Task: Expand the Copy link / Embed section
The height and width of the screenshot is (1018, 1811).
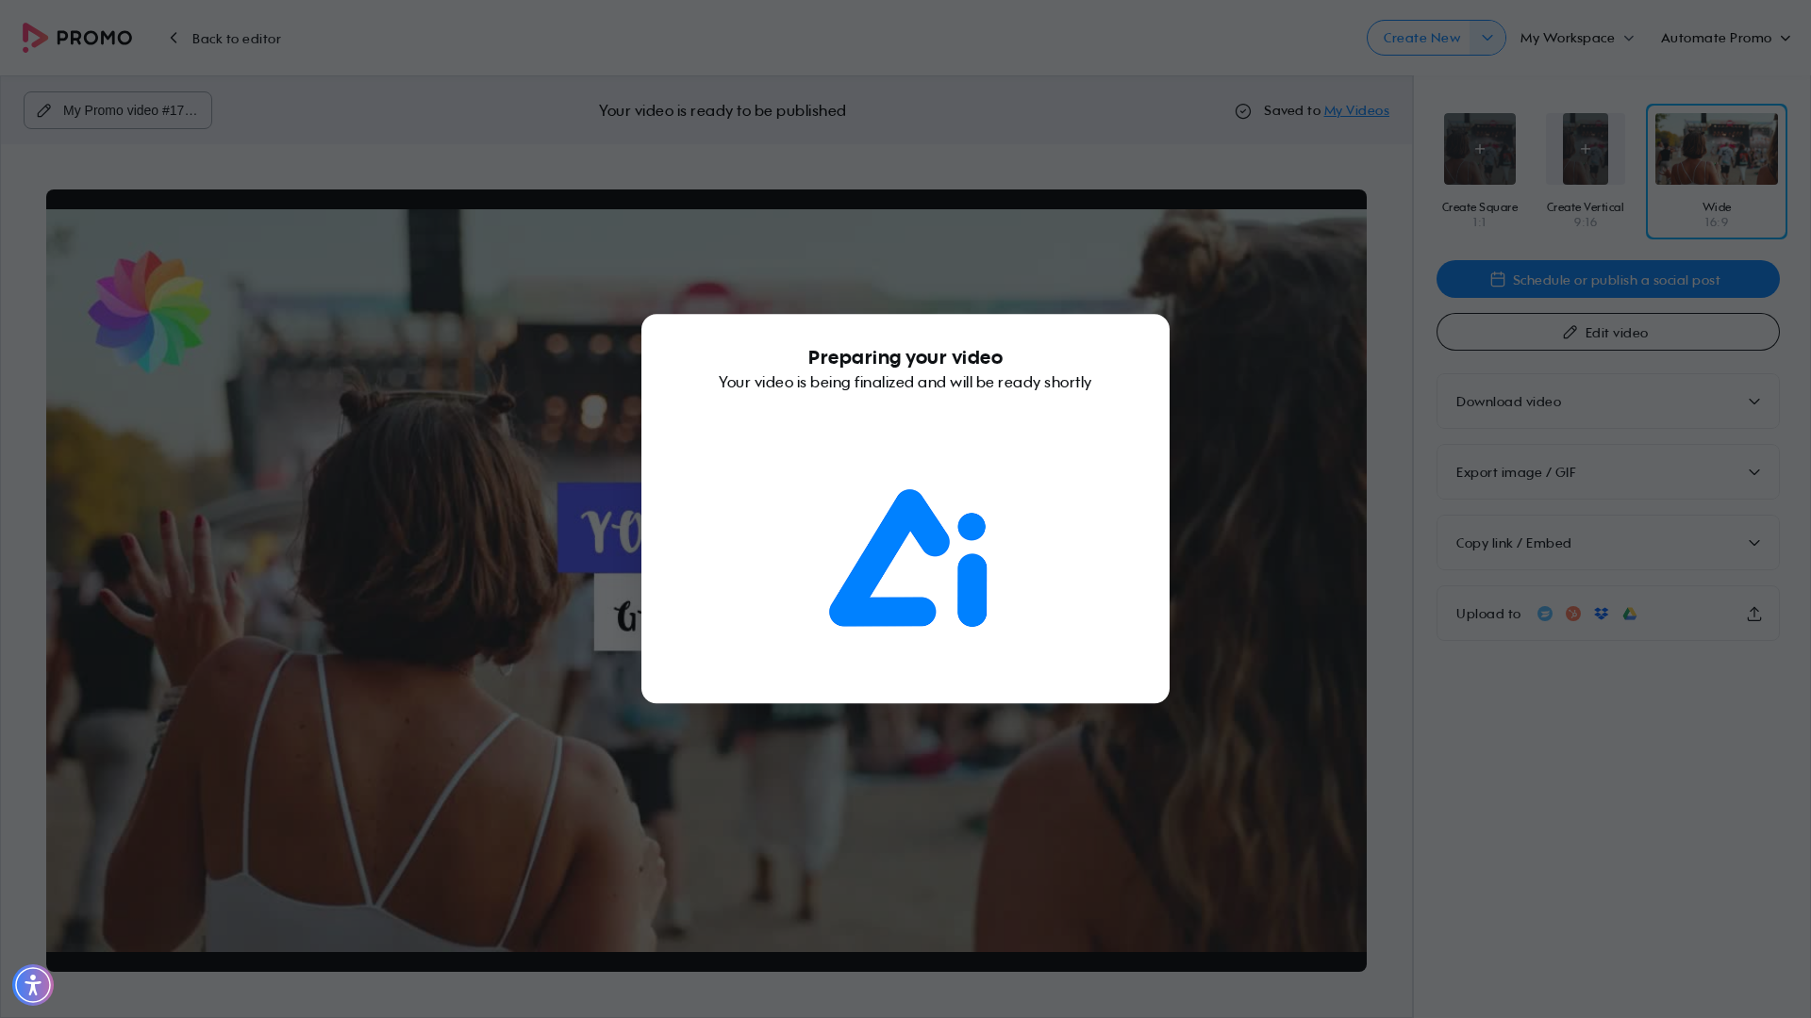Action: pos(1608,543)
